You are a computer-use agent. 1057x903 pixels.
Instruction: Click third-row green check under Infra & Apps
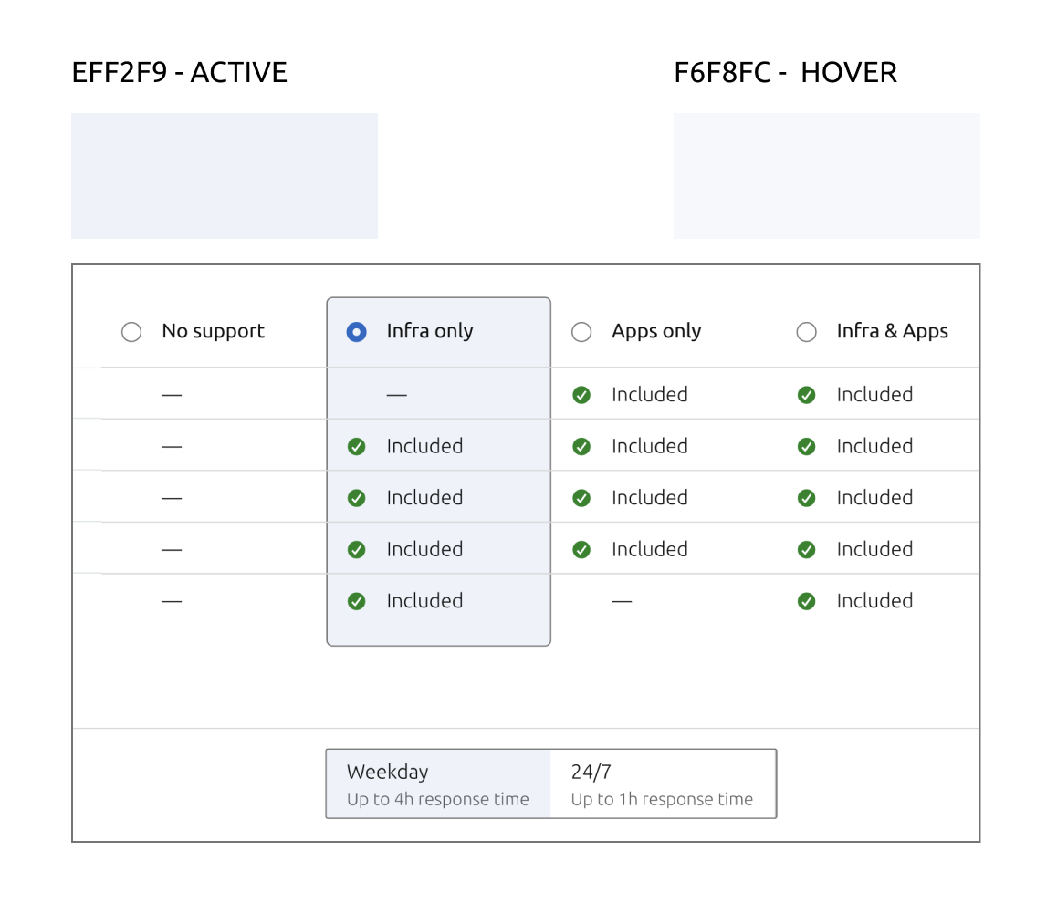pos(807,498)
